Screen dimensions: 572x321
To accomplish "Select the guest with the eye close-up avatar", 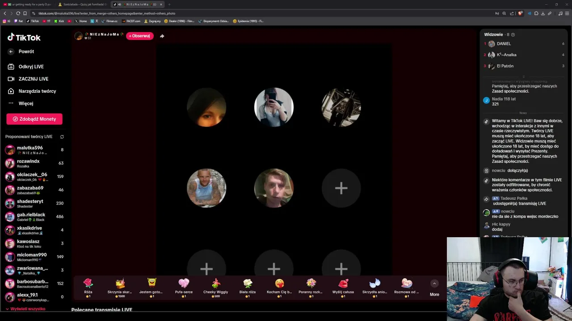I will 206,107.
